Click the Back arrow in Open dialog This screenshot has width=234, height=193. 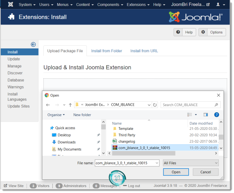48,105
